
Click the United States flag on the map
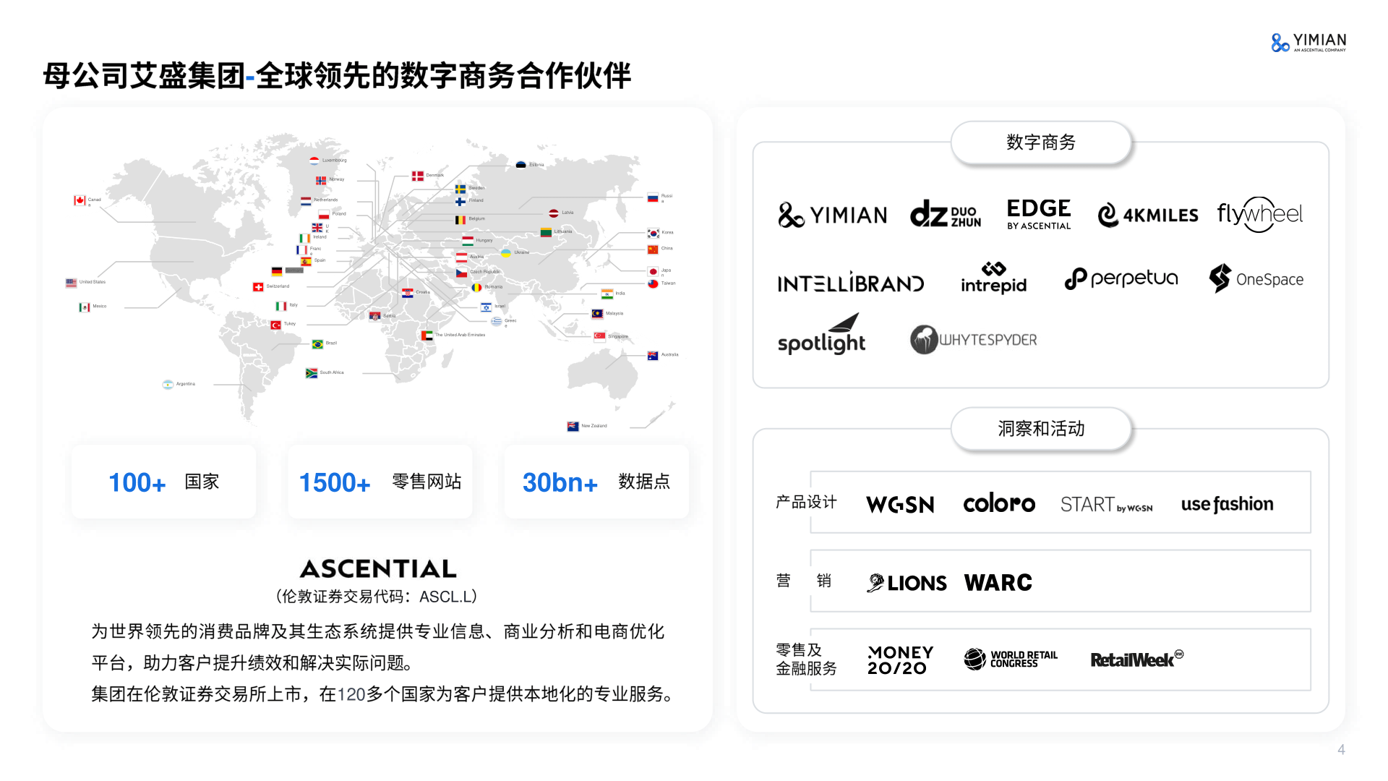tap(71, 283)
